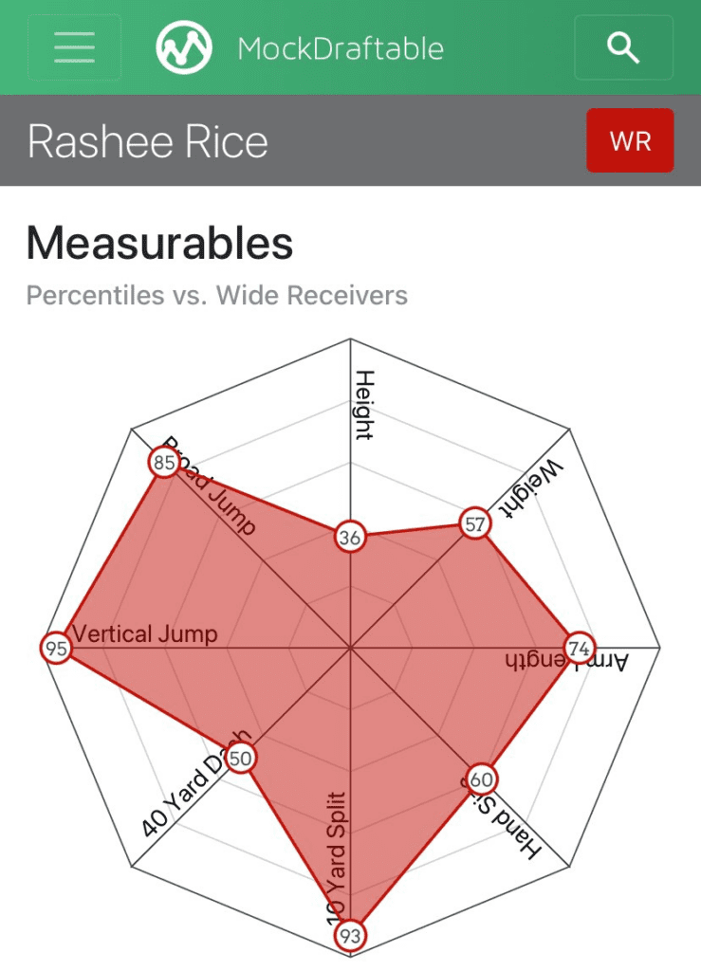
Task: Select the Broad Jump 85 marker
Action: (x=164, y=463)
